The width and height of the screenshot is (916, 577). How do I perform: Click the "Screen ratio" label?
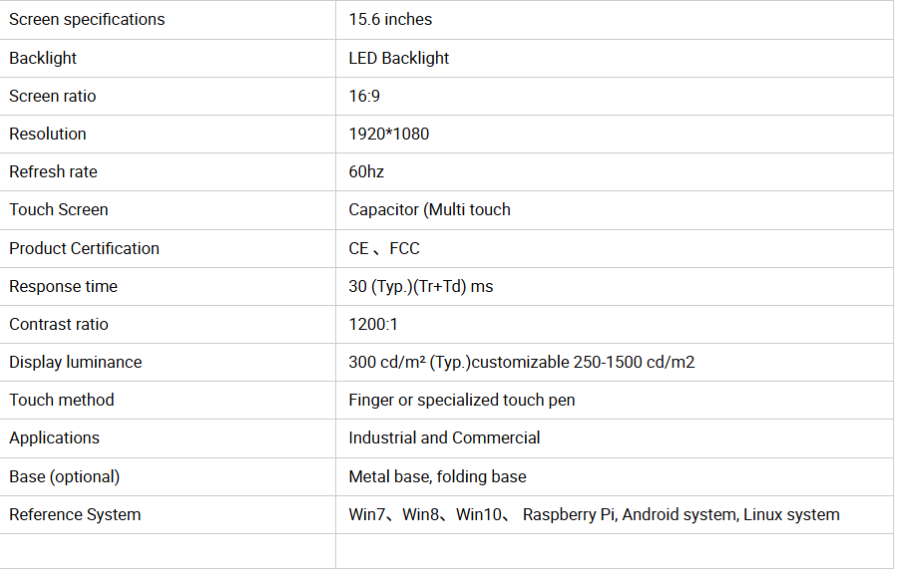pyautogui.click(x=53, y=96)
